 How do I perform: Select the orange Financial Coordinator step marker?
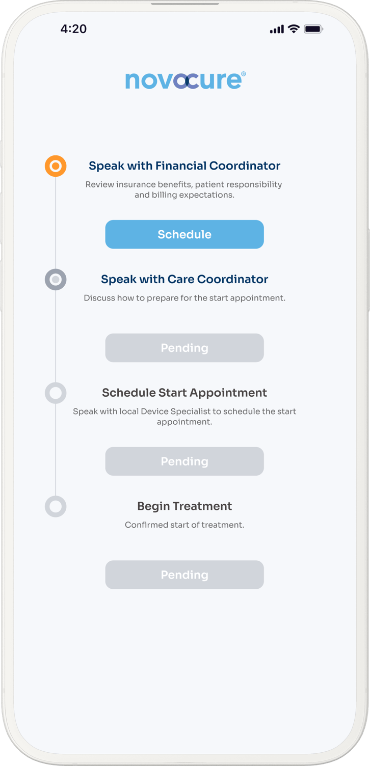(x=56, y=166)
